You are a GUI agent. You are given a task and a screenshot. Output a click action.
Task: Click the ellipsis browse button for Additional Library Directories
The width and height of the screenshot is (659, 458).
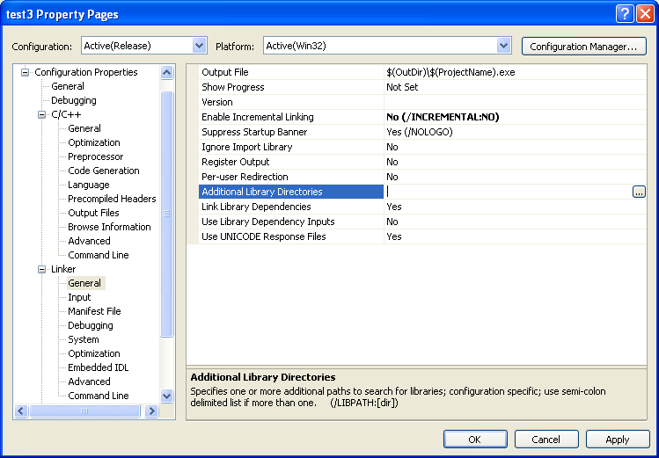pyautogui.click(x=639, y=192)
